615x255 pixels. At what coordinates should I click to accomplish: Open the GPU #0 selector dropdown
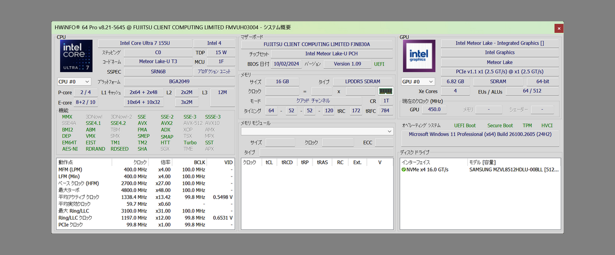coord(418,81)
